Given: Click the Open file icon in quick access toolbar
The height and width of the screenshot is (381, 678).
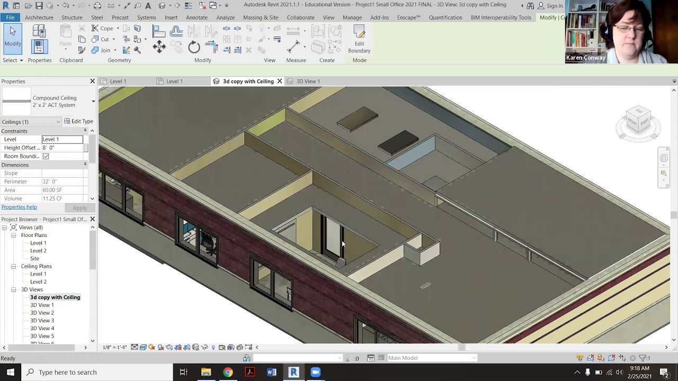Looking at the screenshot, I should pos(28,6).
